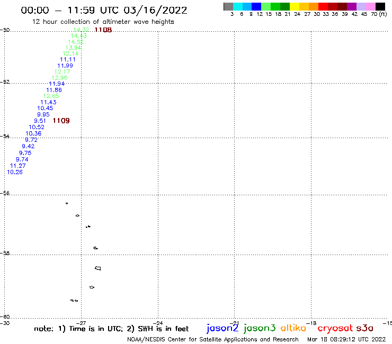Click the orange 'altika' satellite legend label
Image resolution: width=392 pixels, height=344 pixels.
293,328
